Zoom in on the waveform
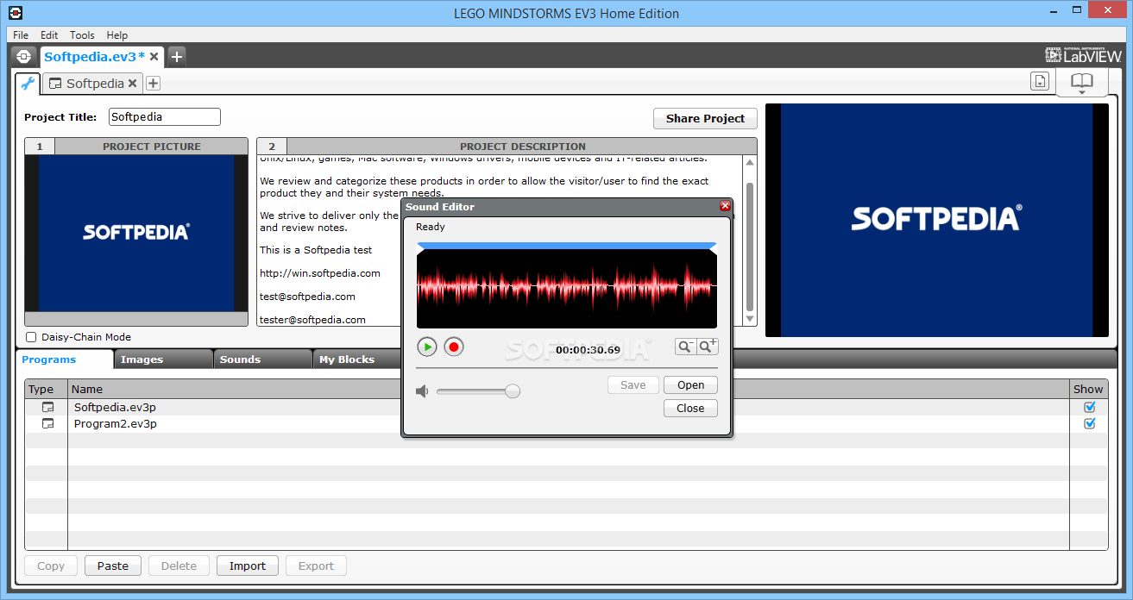Viewport: 1133px width, 600px height. [x=708, y=347]
